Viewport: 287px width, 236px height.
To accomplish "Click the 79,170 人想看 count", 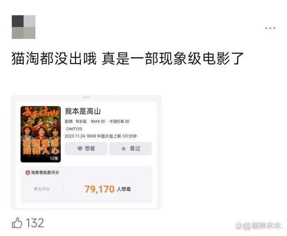I will (x=108, y=189).
